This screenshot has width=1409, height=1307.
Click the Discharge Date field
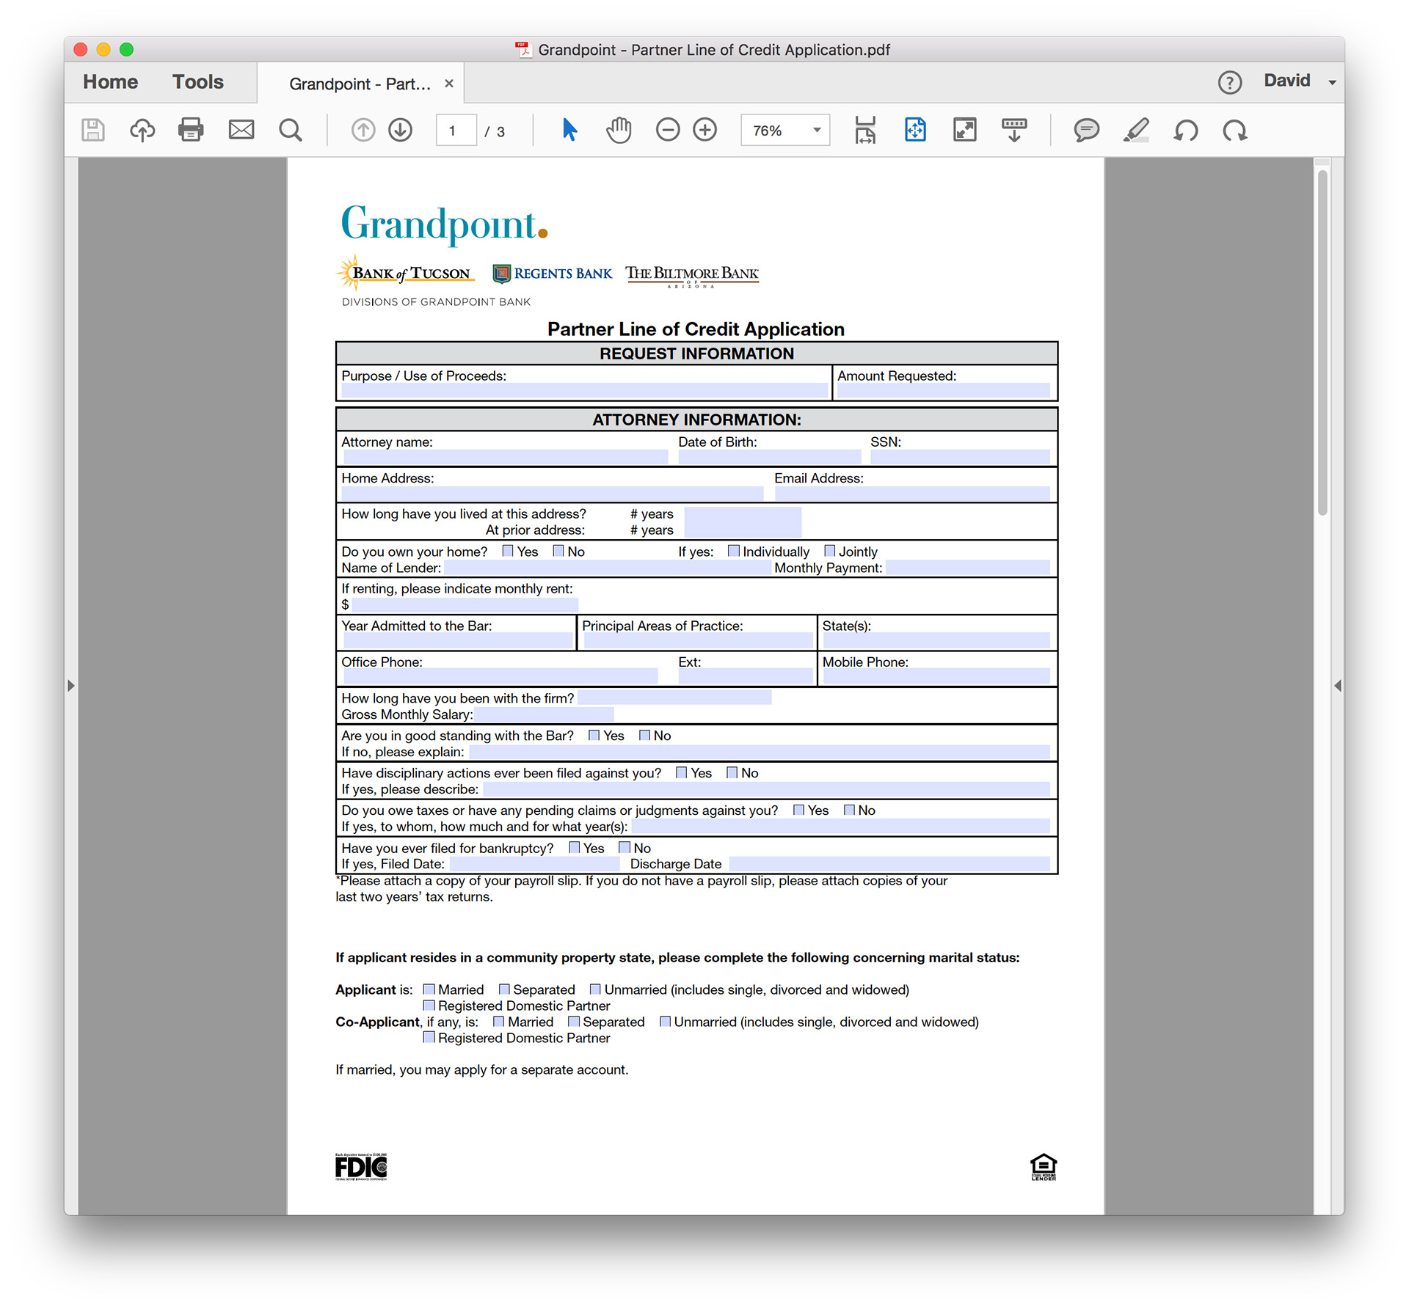point(889,863)
